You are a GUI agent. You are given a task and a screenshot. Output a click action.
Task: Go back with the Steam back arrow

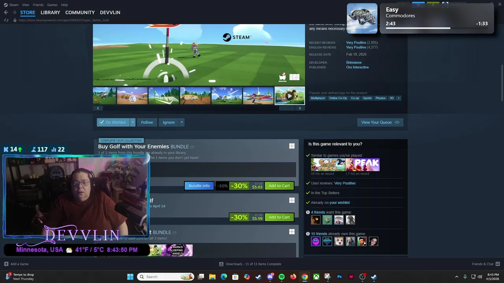click(x=6, y=13)
